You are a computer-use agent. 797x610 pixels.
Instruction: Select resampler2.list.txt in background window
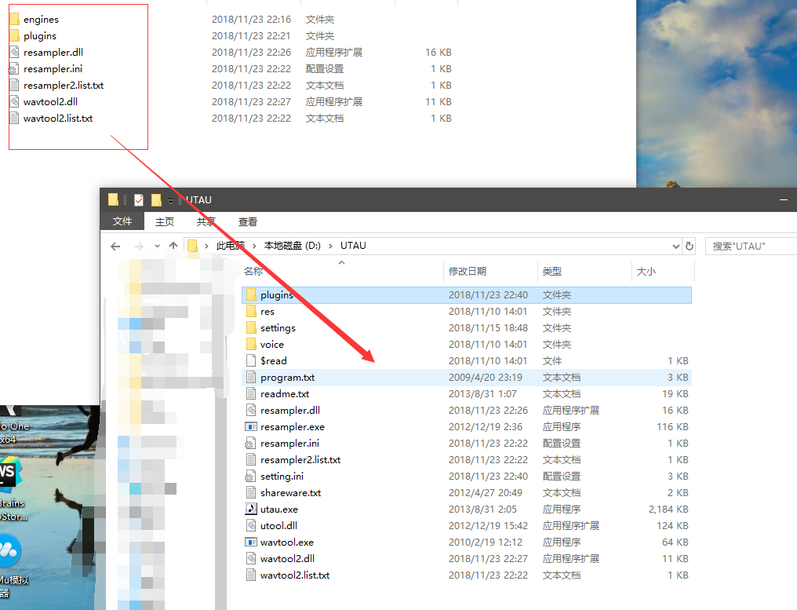point(64,86)
